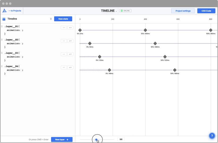Viewport: 218px width, 143px height.
Task: Click reorder arrows button for .layer__02
Action: coord(70,41)
